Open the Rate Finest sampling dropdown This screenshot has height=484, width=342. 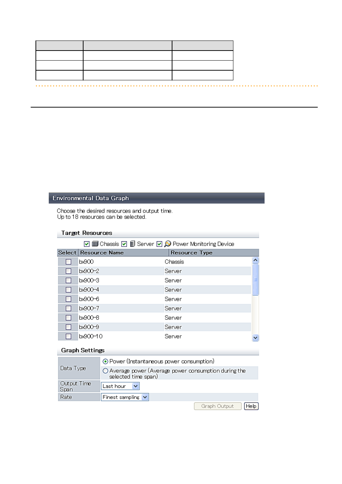click(x=125, y=397)
